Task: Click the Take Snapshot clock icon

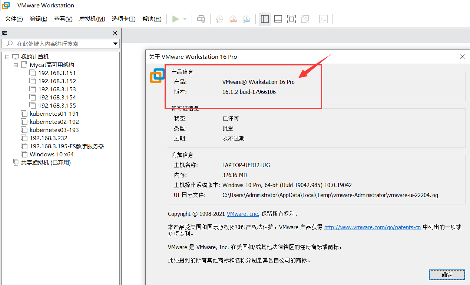Action: [x=219, y=19]
